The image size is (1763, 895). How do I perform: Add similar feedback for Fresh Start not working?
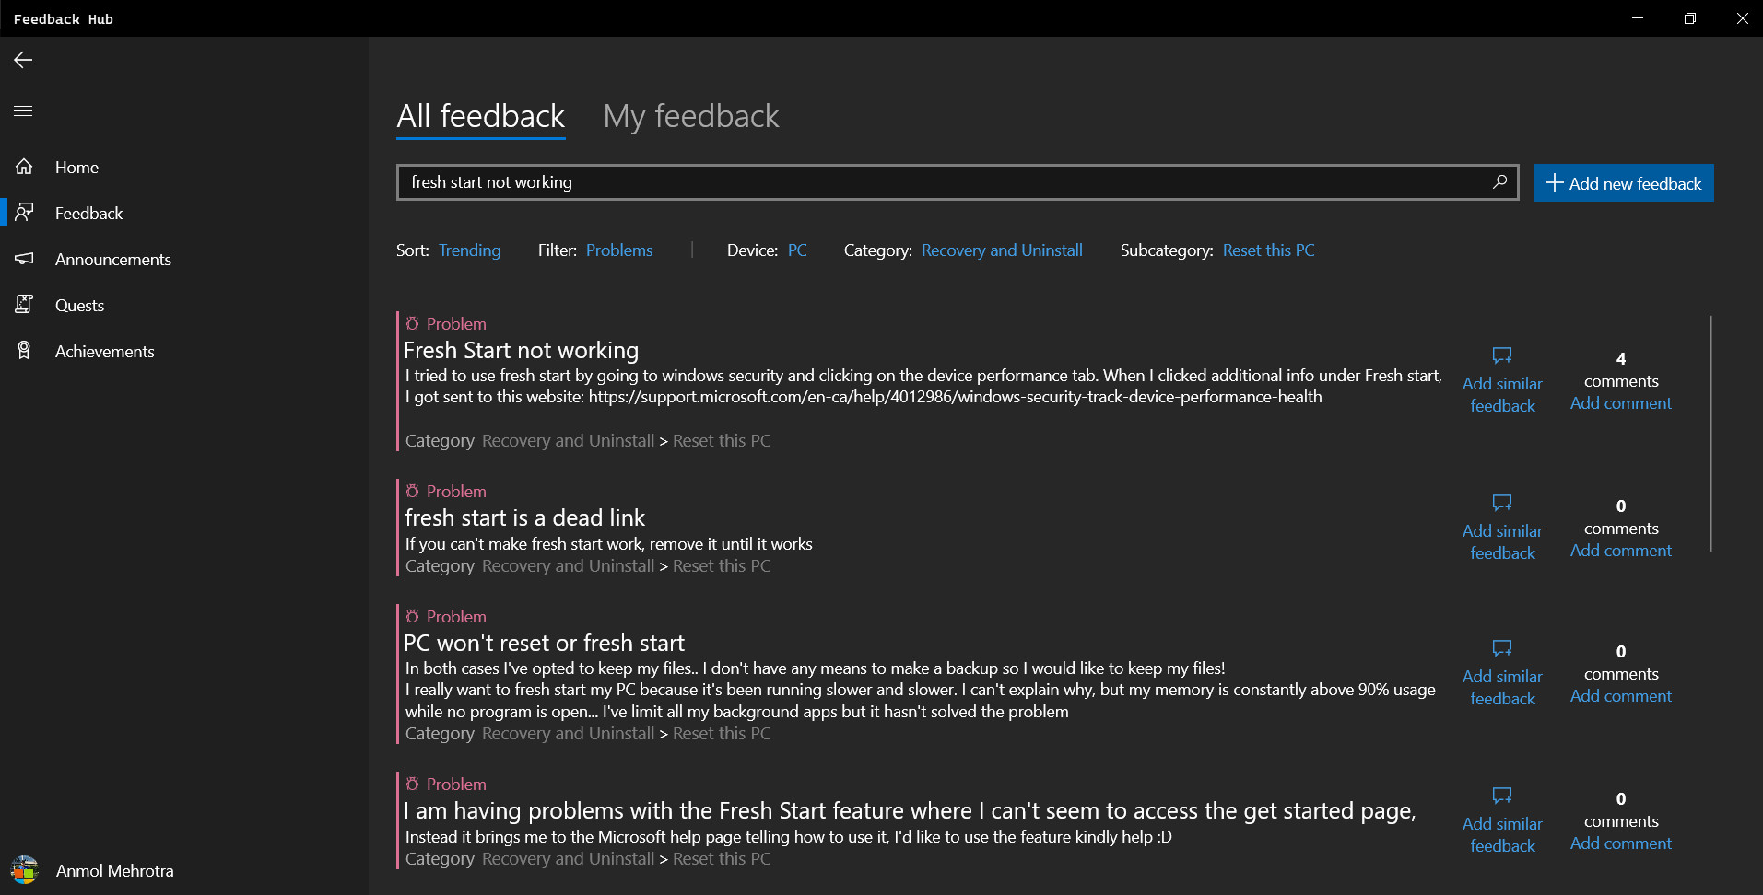click(1502, 394)
